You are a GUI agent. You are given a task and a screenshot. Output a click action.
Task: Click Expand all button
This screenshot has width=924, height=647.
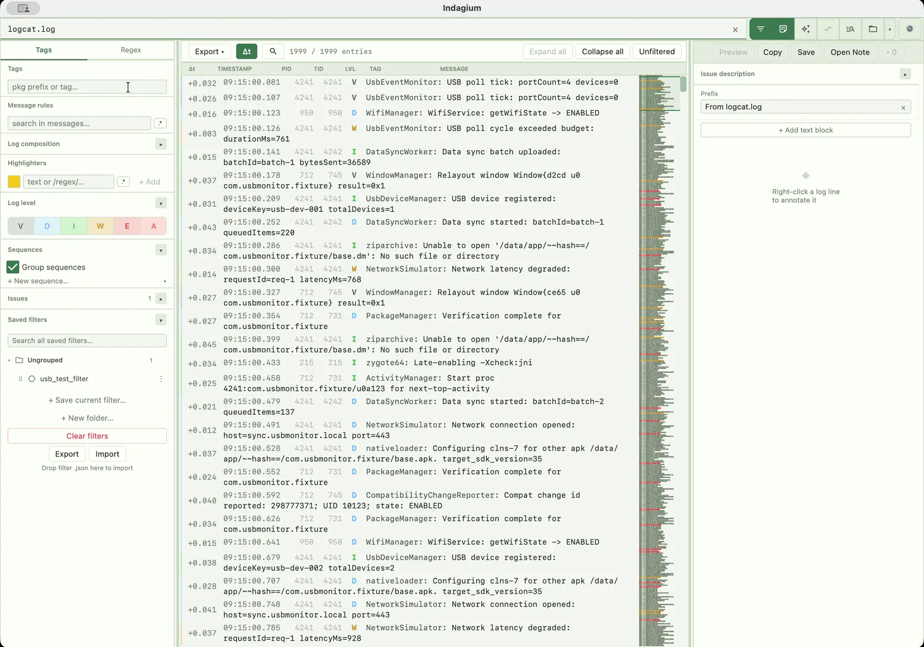coord(548,51)
